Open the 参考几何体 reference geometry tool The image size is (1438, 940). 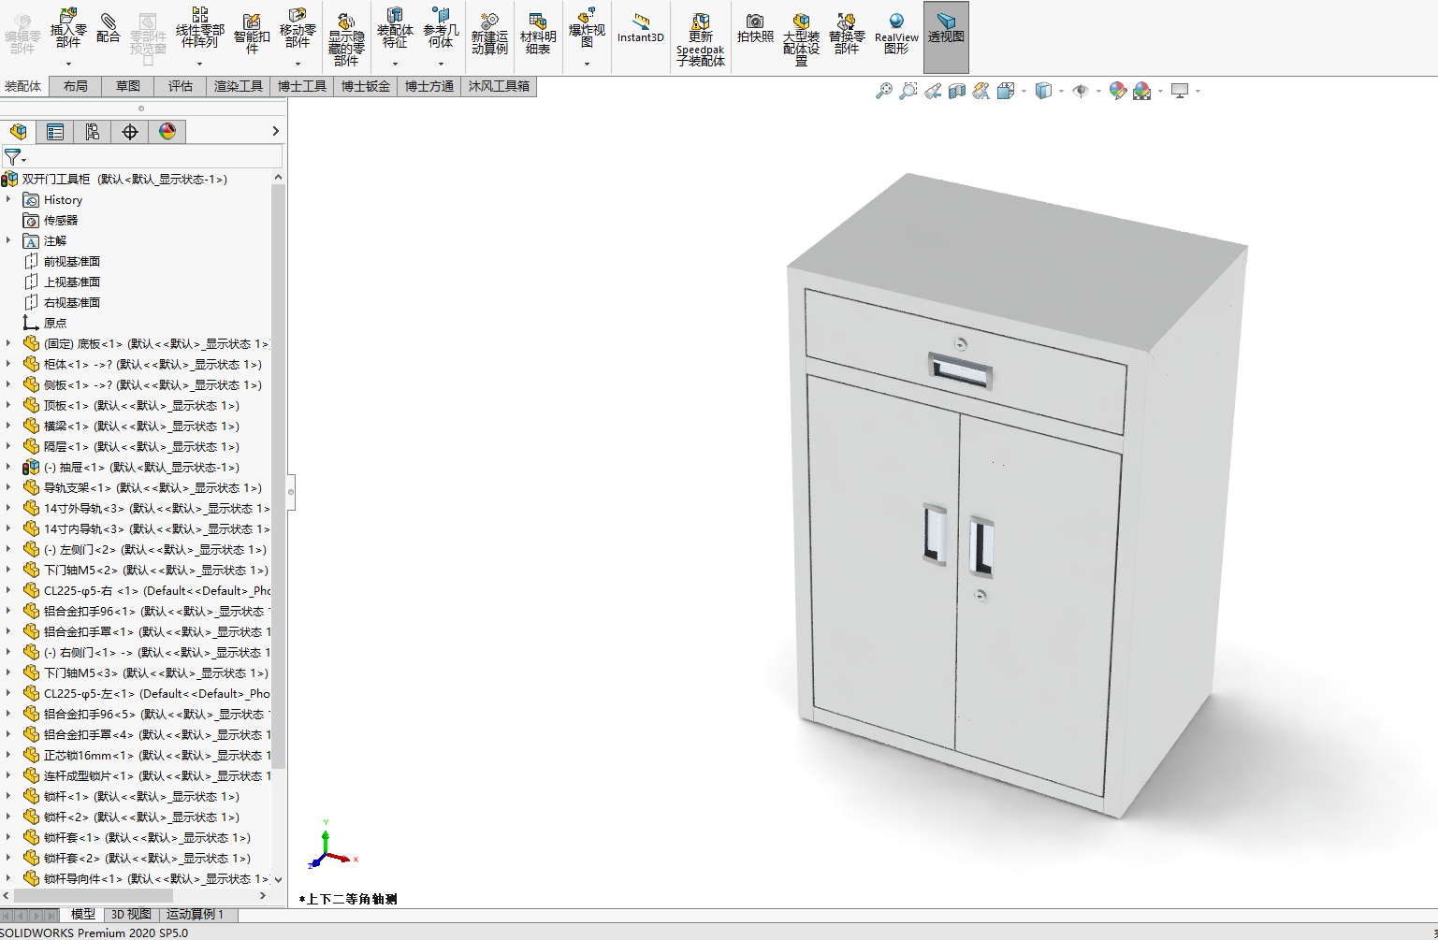pos(441,28)
